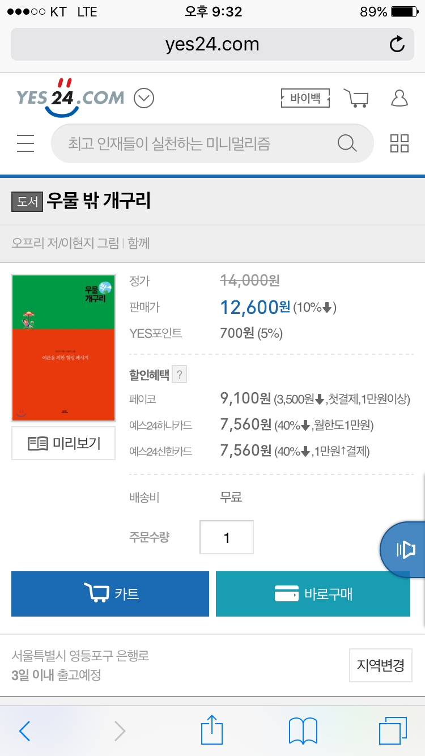The image size is (425, 756).
Task: Open the shopping cart icon in header
Action: click(356, 98)
